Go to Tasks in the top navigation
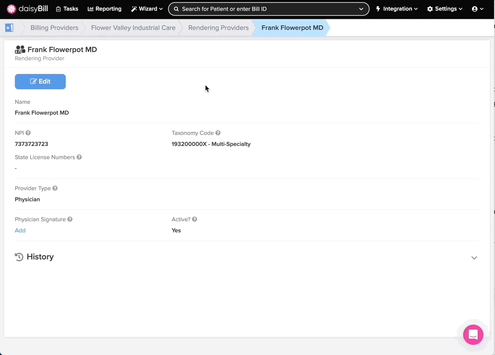Screen dimensions: 495x355 coord(67,9)
